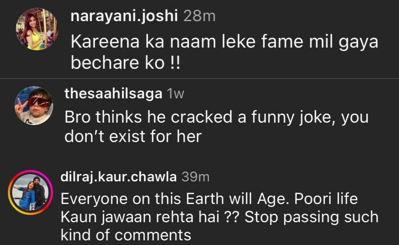Click the 39m timestamp beside dilraj.kaur.chawla
Screen dimensions: 399x245
coord(195,177)
